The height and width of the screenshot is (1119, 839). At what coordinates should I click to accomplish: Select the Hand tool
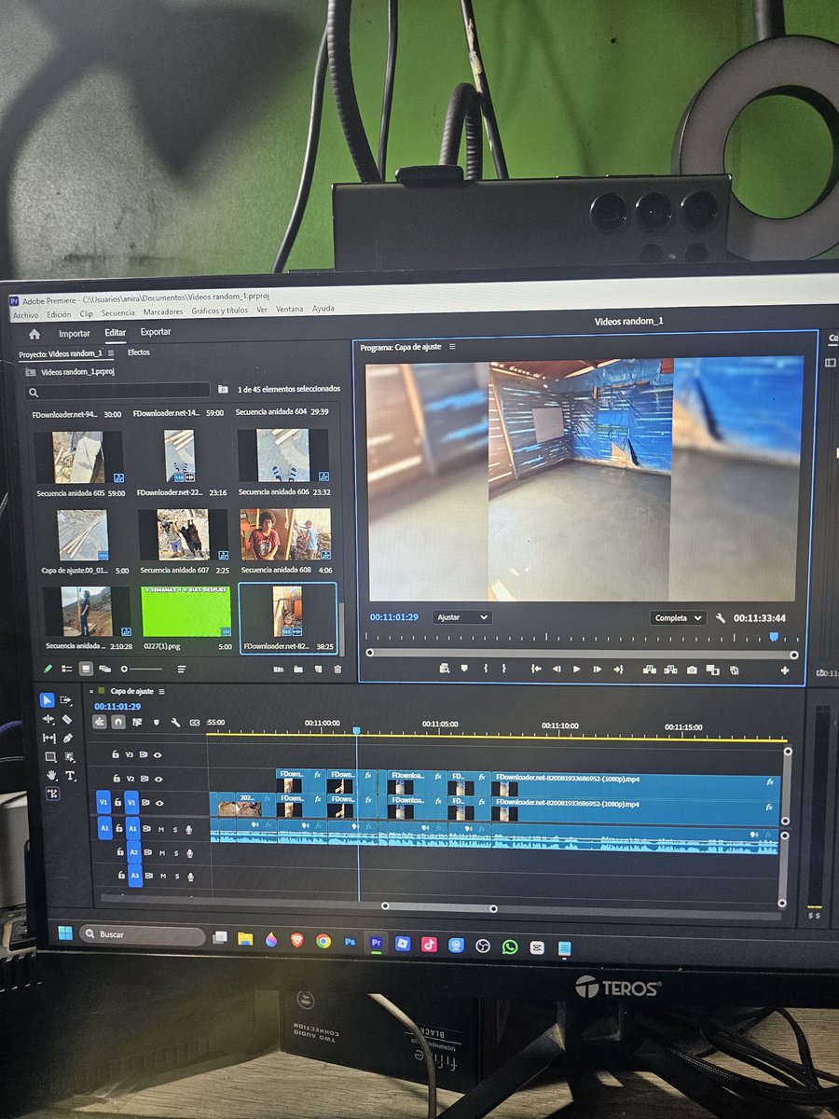click(x=51, y=775)
